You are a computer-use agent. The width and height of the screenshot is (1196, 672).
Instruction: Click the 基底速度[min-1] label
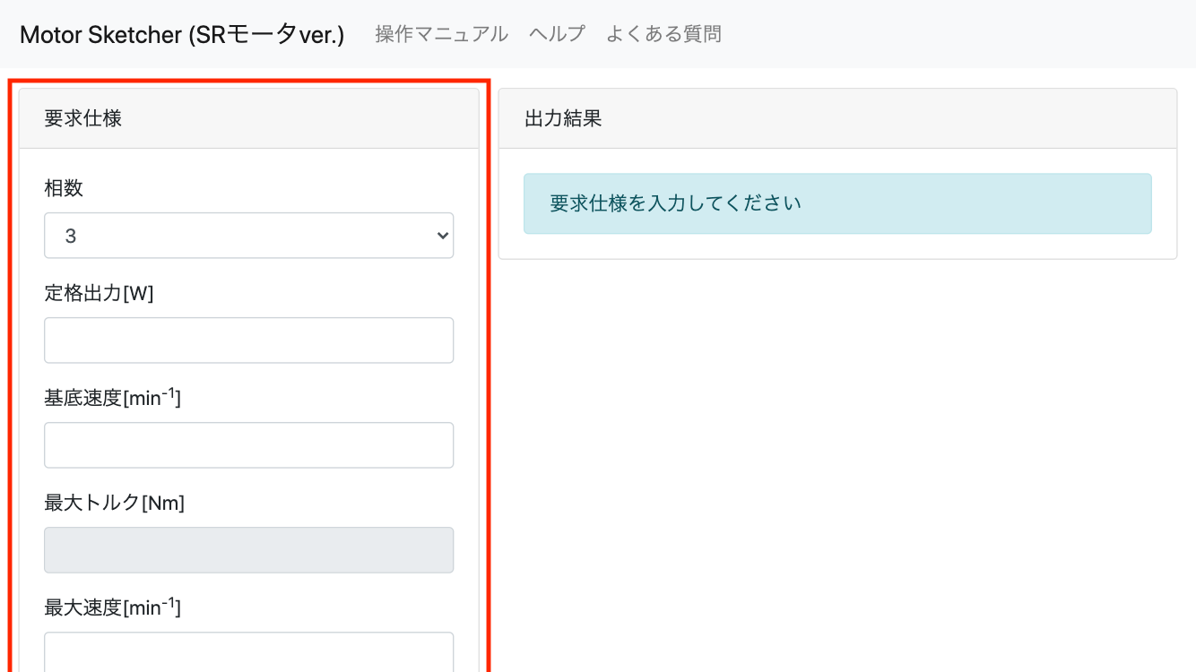click(113, 397)
